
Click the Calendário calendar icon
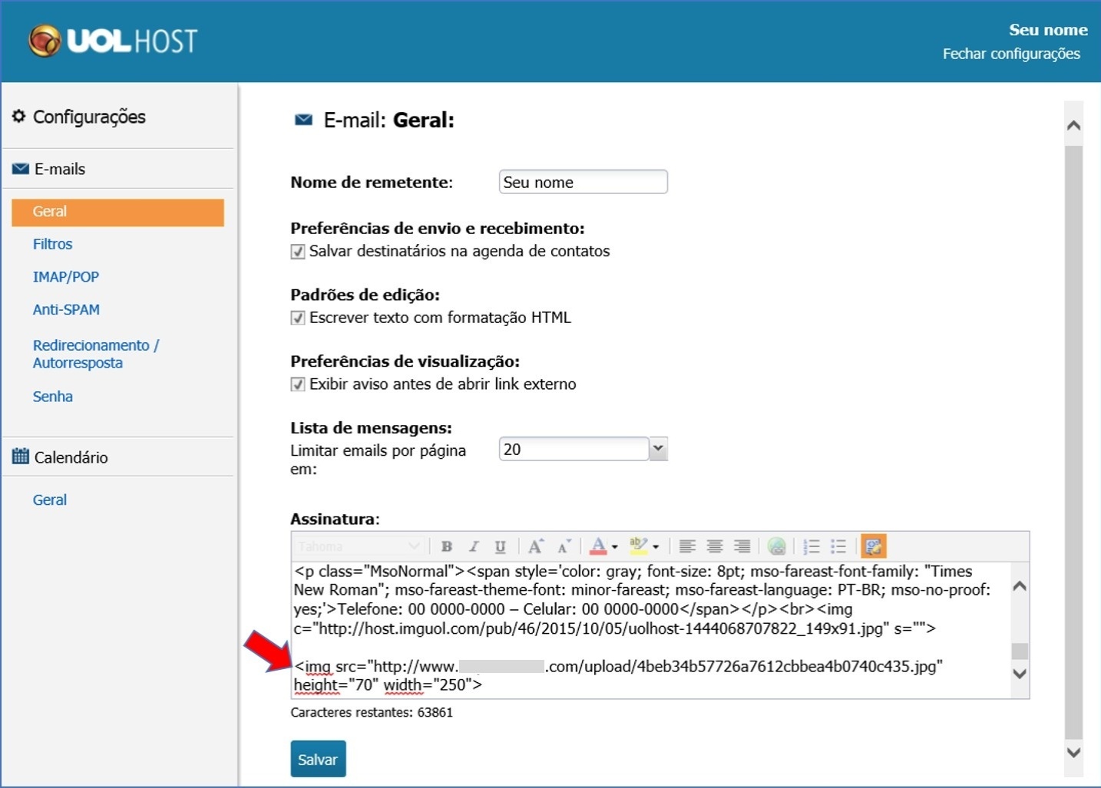(x=21, y=457)
